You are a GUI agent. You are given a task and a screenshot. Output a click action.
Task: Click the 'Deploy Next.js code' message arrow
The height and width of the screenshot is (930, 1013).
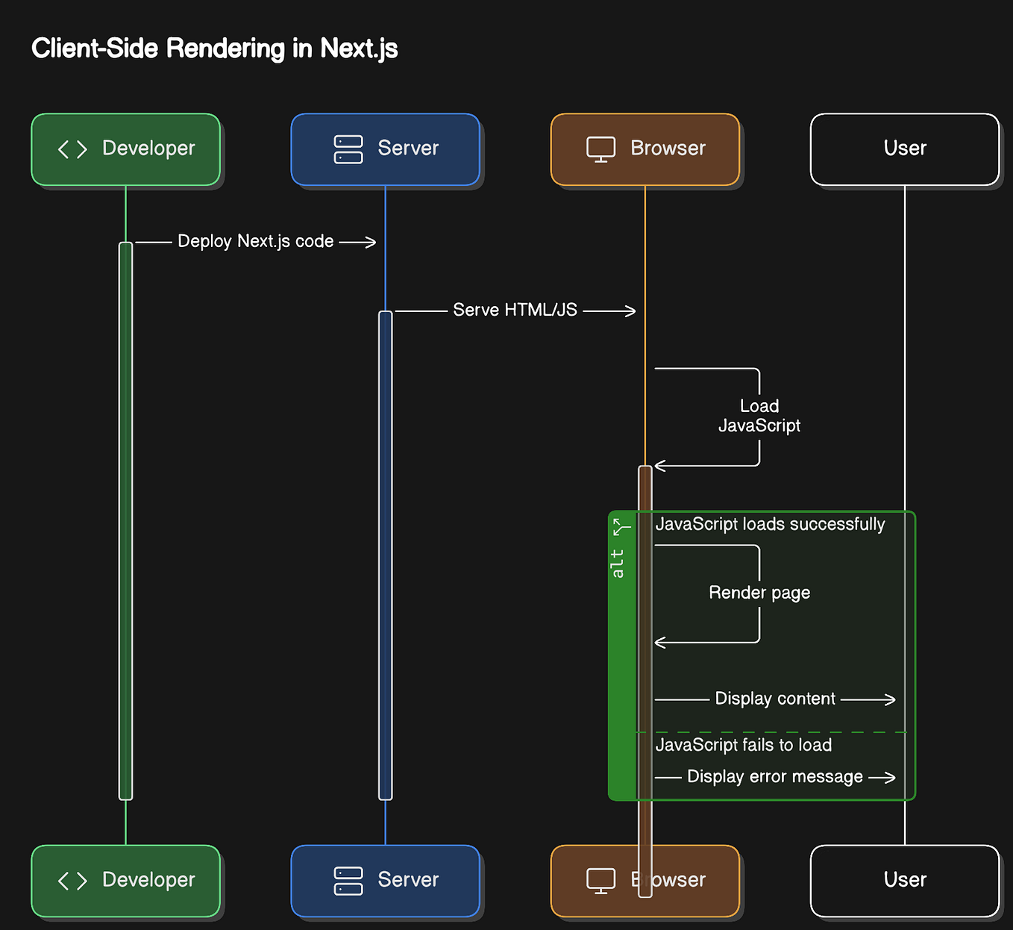tap(255, 241)
